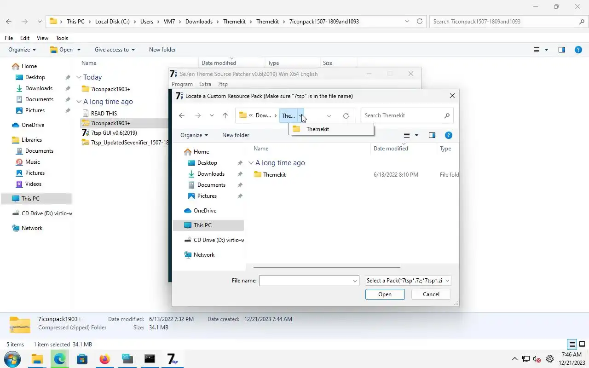The image size is (589, 368).
Task: Open the Explorer Edit menu
Action: coord(25,38)
